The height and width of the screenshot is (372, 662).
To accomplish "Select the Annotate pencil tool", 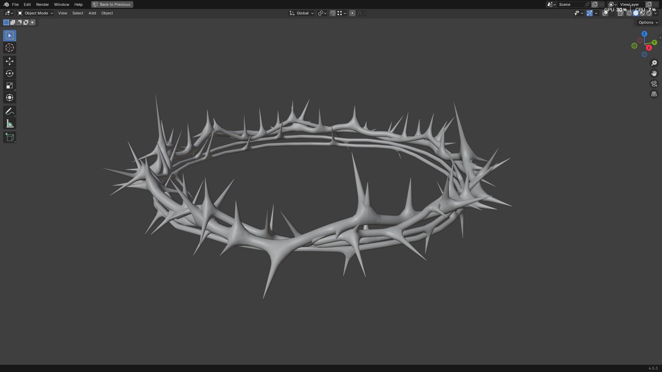I will click(10, 111).
